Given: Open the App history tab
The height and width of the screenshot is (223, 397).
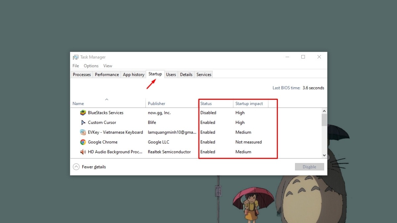Looking at the screenshot, I should pos(134,75).
